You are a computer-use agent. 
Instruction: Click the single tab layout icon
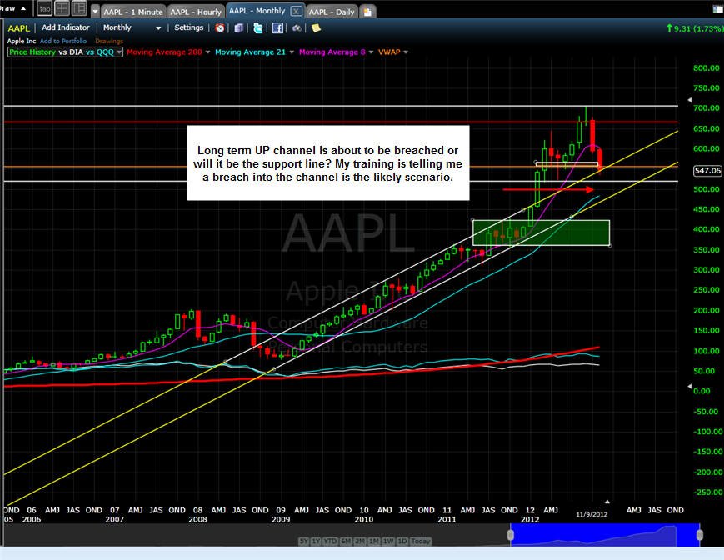pyautogui.click(x=45, y=9)
